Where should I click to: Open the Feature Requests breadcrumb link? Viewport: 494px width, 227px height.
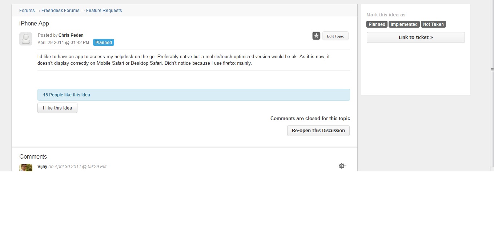click(x=104, y=11)
